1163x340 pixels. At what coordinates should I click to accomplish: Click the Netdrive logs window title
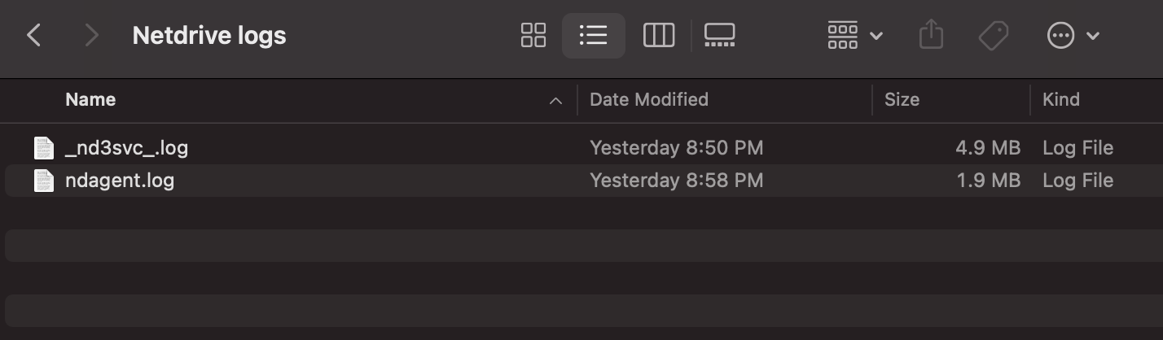click(209, 36)
